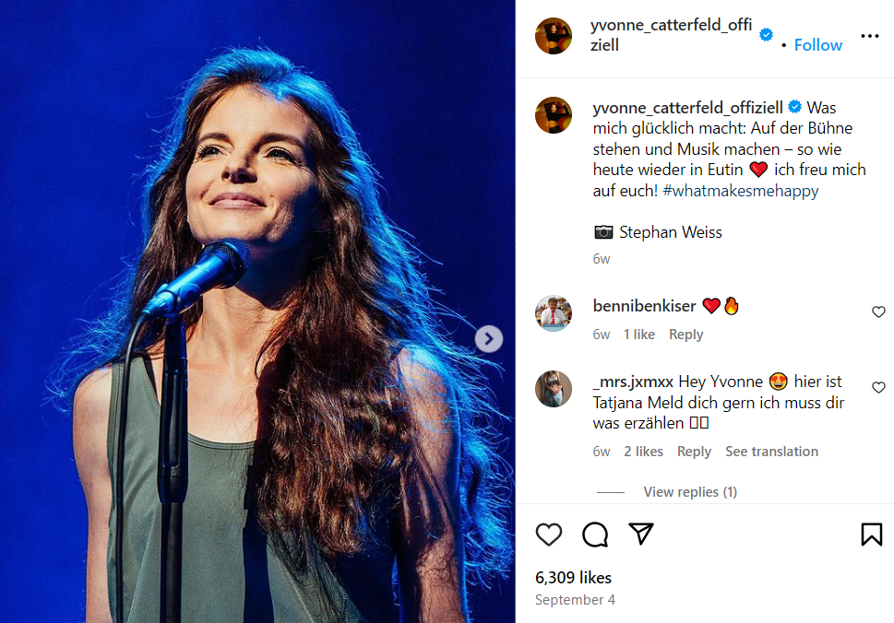Open _mrs.jxmxx's profile avatar

[554, 389]
